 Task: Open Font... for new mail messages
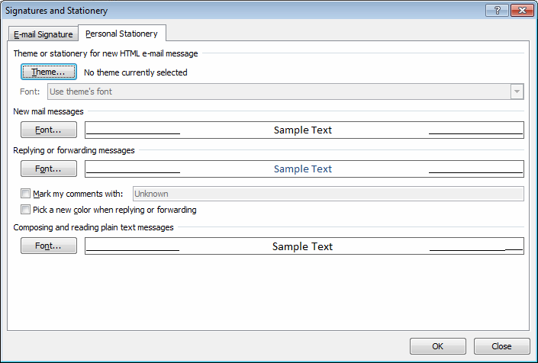tap(48, 130)
